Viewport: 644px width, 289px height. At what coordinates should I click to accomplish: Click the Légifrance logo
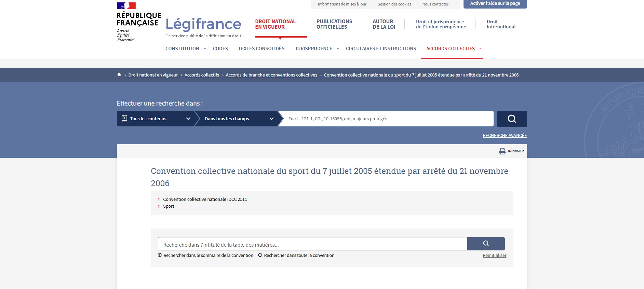pyautogui.click(x=203, y=25)
